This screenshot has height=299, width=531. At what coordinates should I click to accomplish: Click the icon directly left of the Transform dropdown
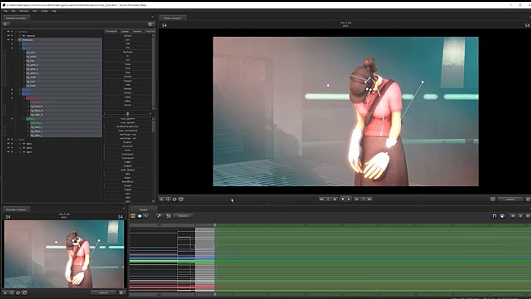pos(168,216)
